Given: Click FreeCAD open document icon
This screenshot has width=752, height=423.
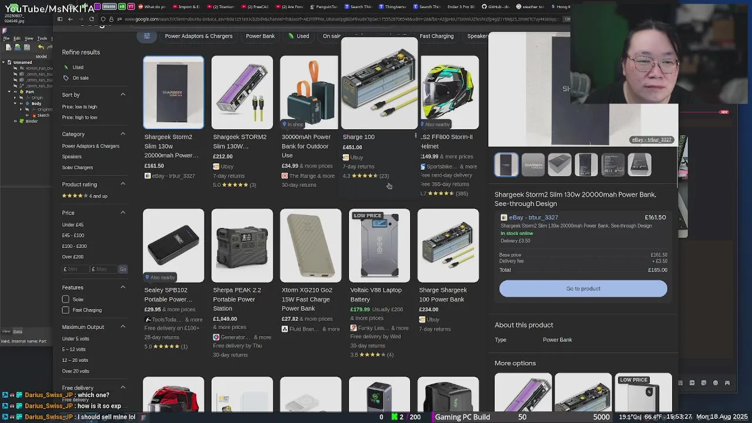Looking at the screenshot, I should [x=18, y=47].
